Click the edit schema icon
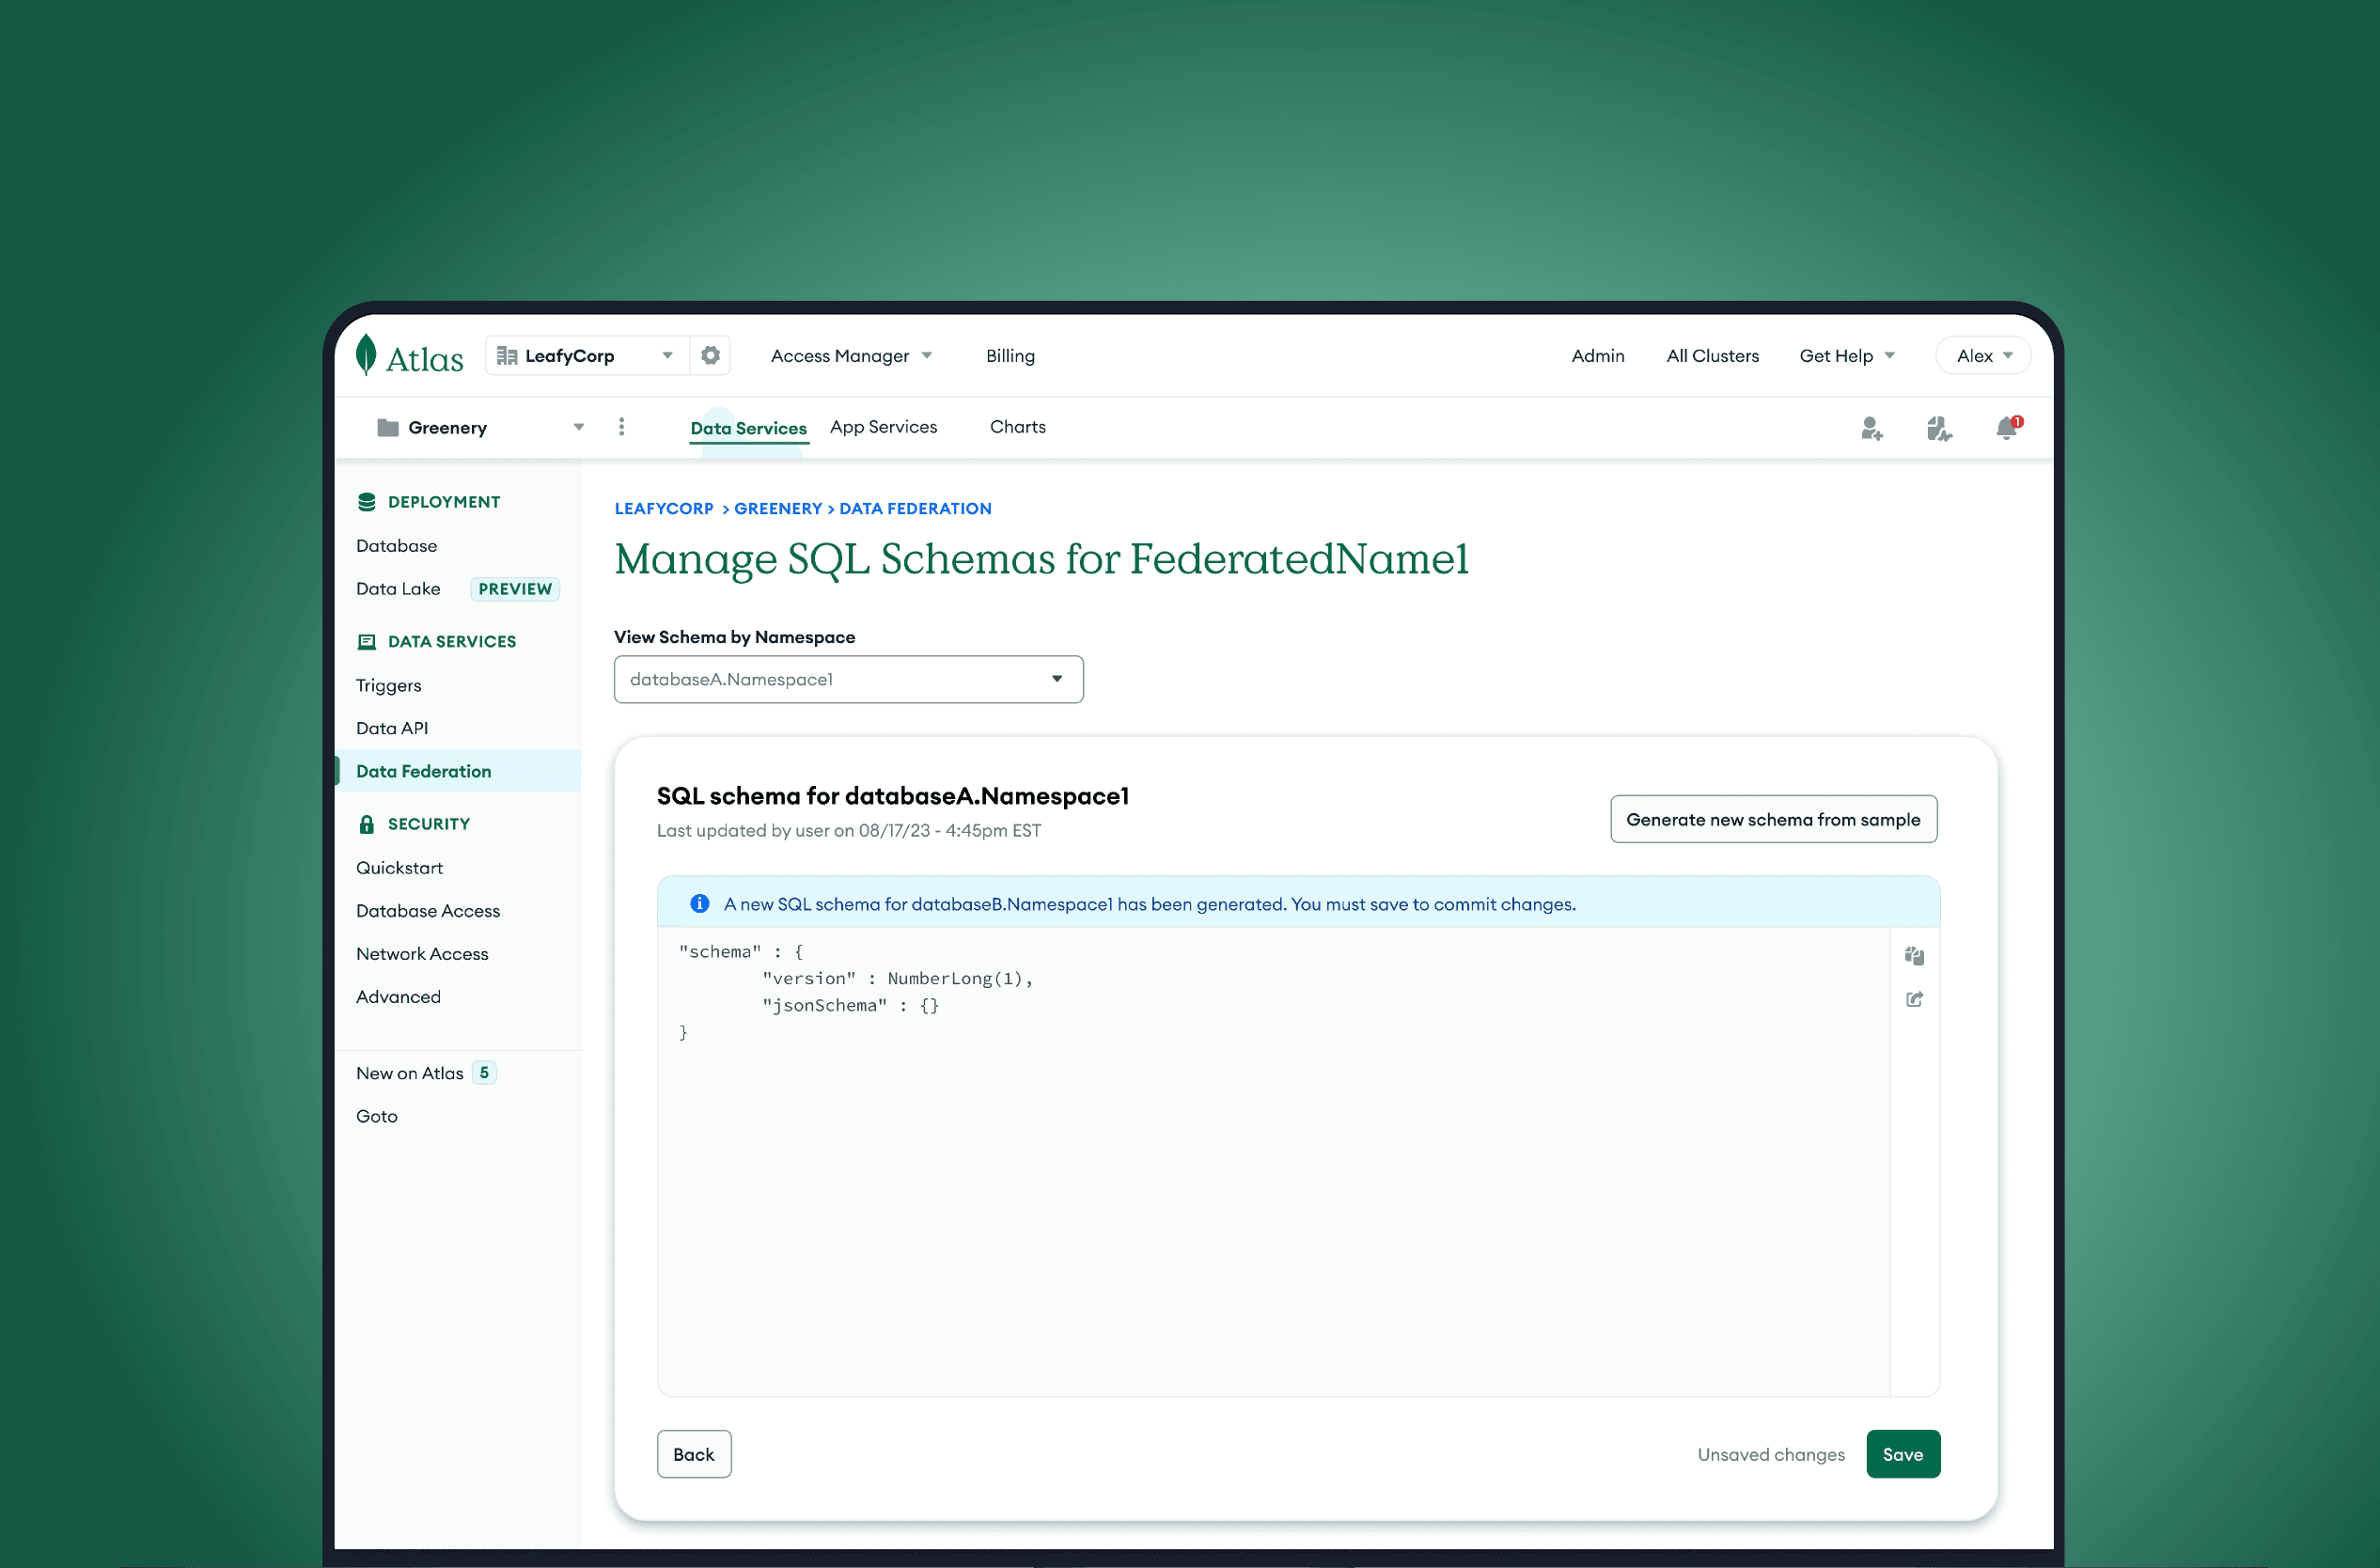 [1914, 1000]
